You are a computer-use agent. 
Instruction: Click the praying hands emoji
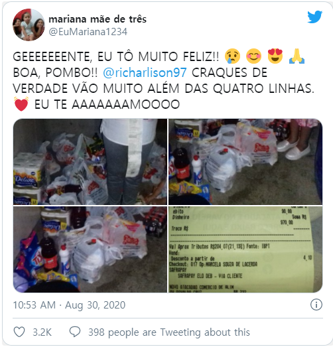click(297, 56)
